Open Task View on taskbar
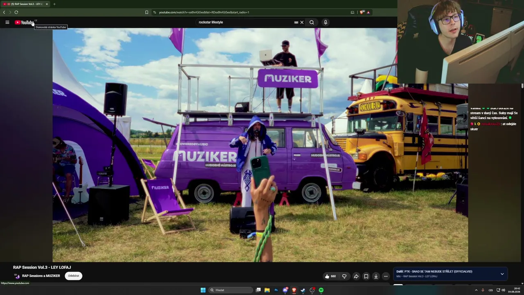Image resolution: width=524 pixels, height=295 pixels. [x=258, y=290]
